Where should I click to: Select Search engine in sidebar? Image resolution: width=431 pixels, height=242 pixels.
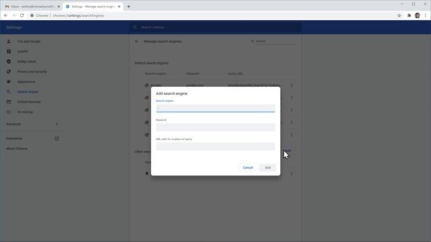(x=28, y=92)
